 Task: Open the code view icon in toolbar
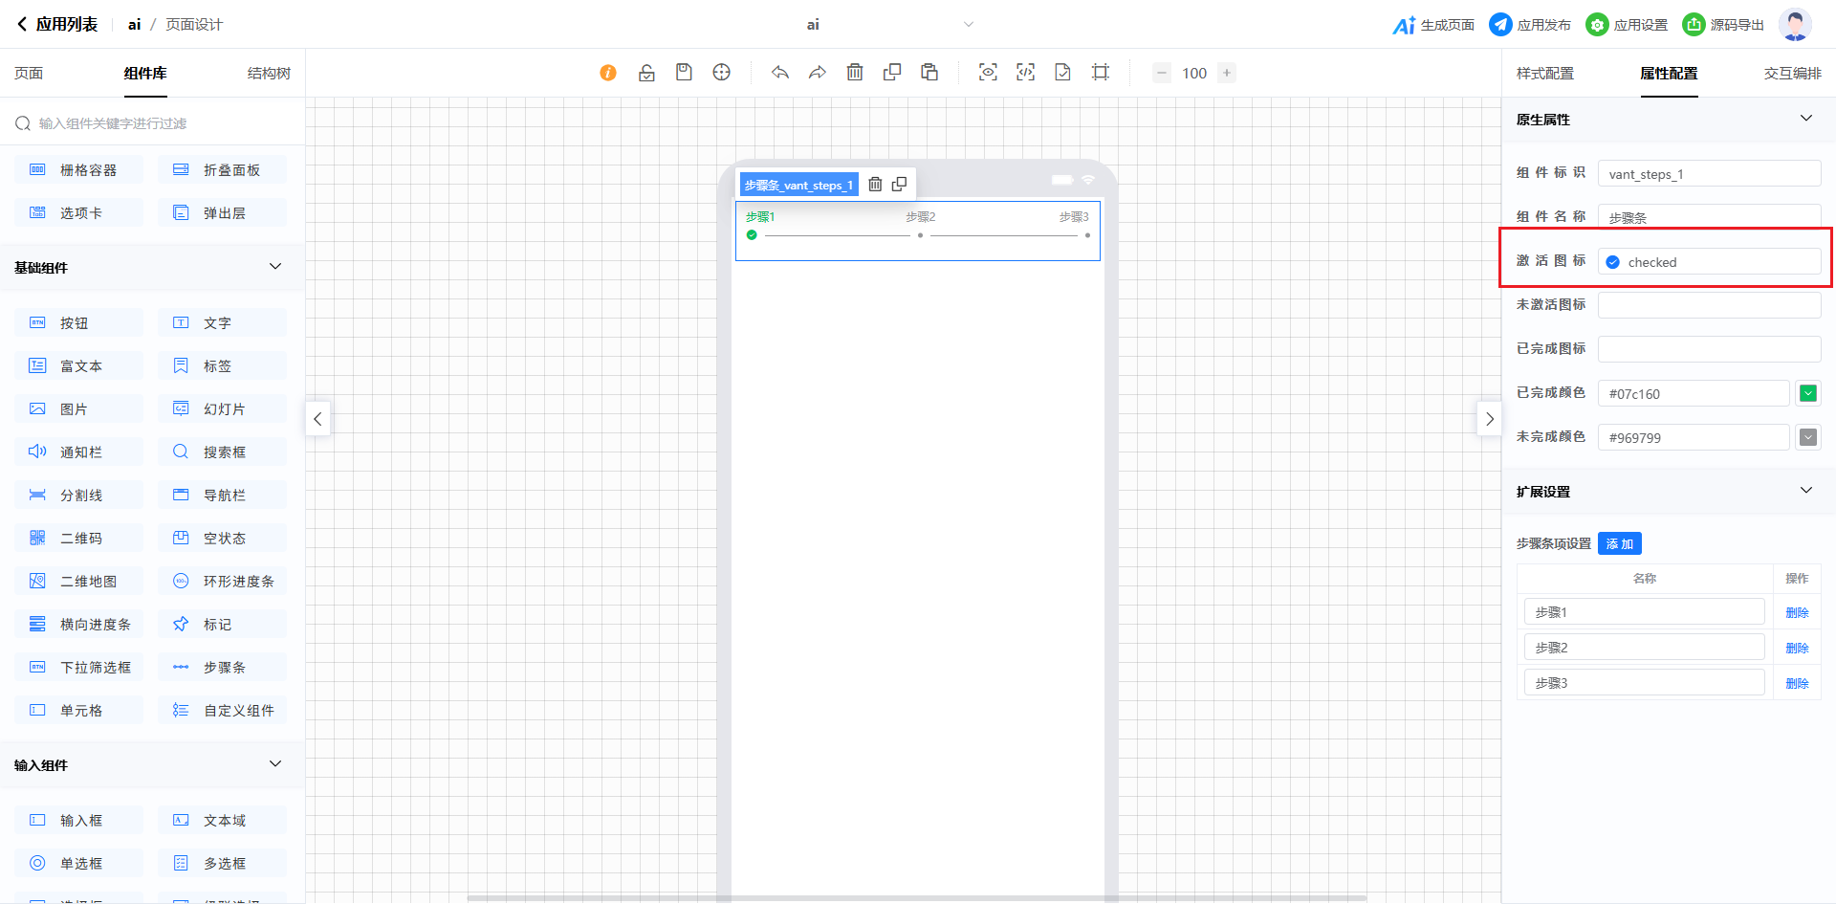1025,73
